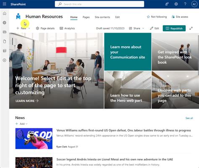Open Site contents in navigation
This screenshot has height=168, width=199.
[x=102, y=17]
